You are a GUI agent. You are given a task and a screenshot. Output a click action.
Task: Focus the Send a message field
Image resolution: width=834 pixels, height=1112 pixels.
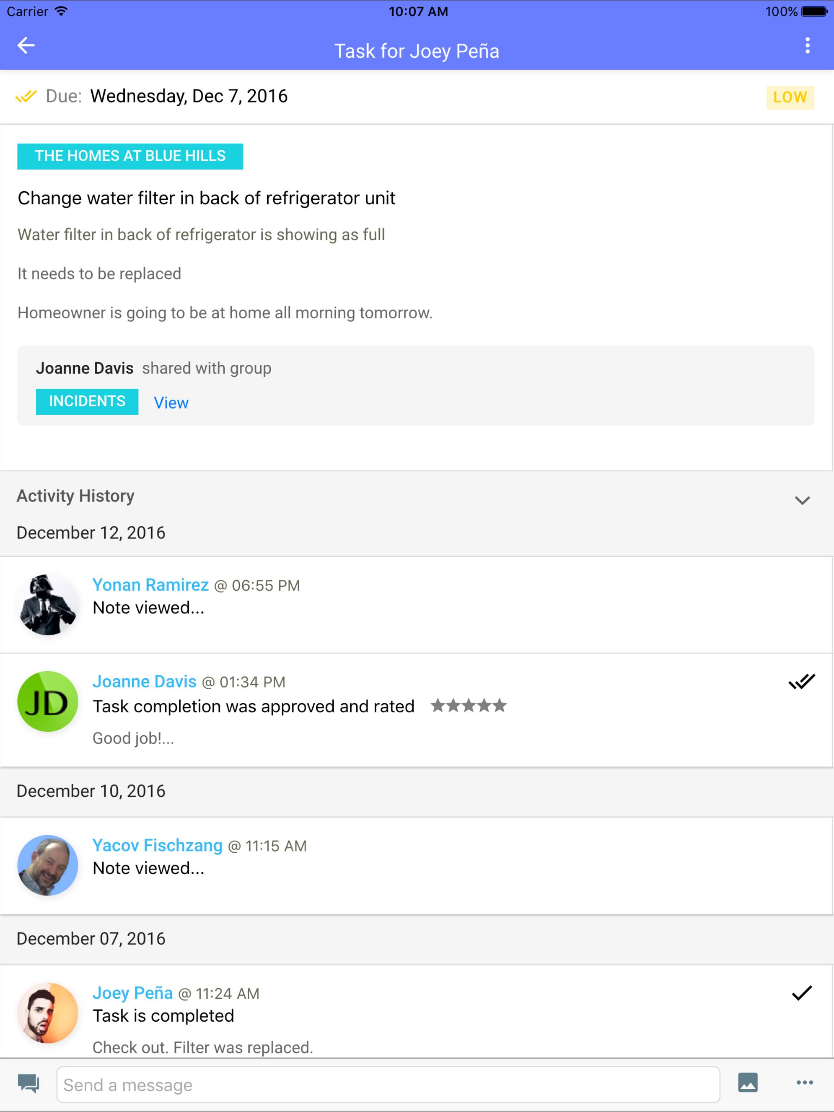[x=388, y=1084]
